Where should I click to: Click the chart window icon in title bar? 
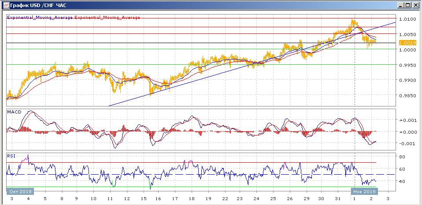5,4
